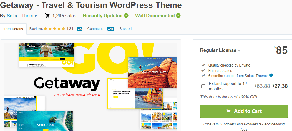
Task: Click the Well Documented checkmark badge icon
Action: [178, 16]
